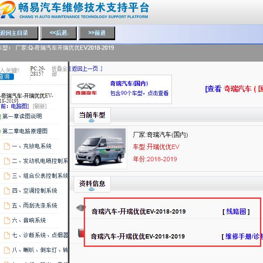Open 五、雨刮洗涤系统 tree item

point(34,205)
